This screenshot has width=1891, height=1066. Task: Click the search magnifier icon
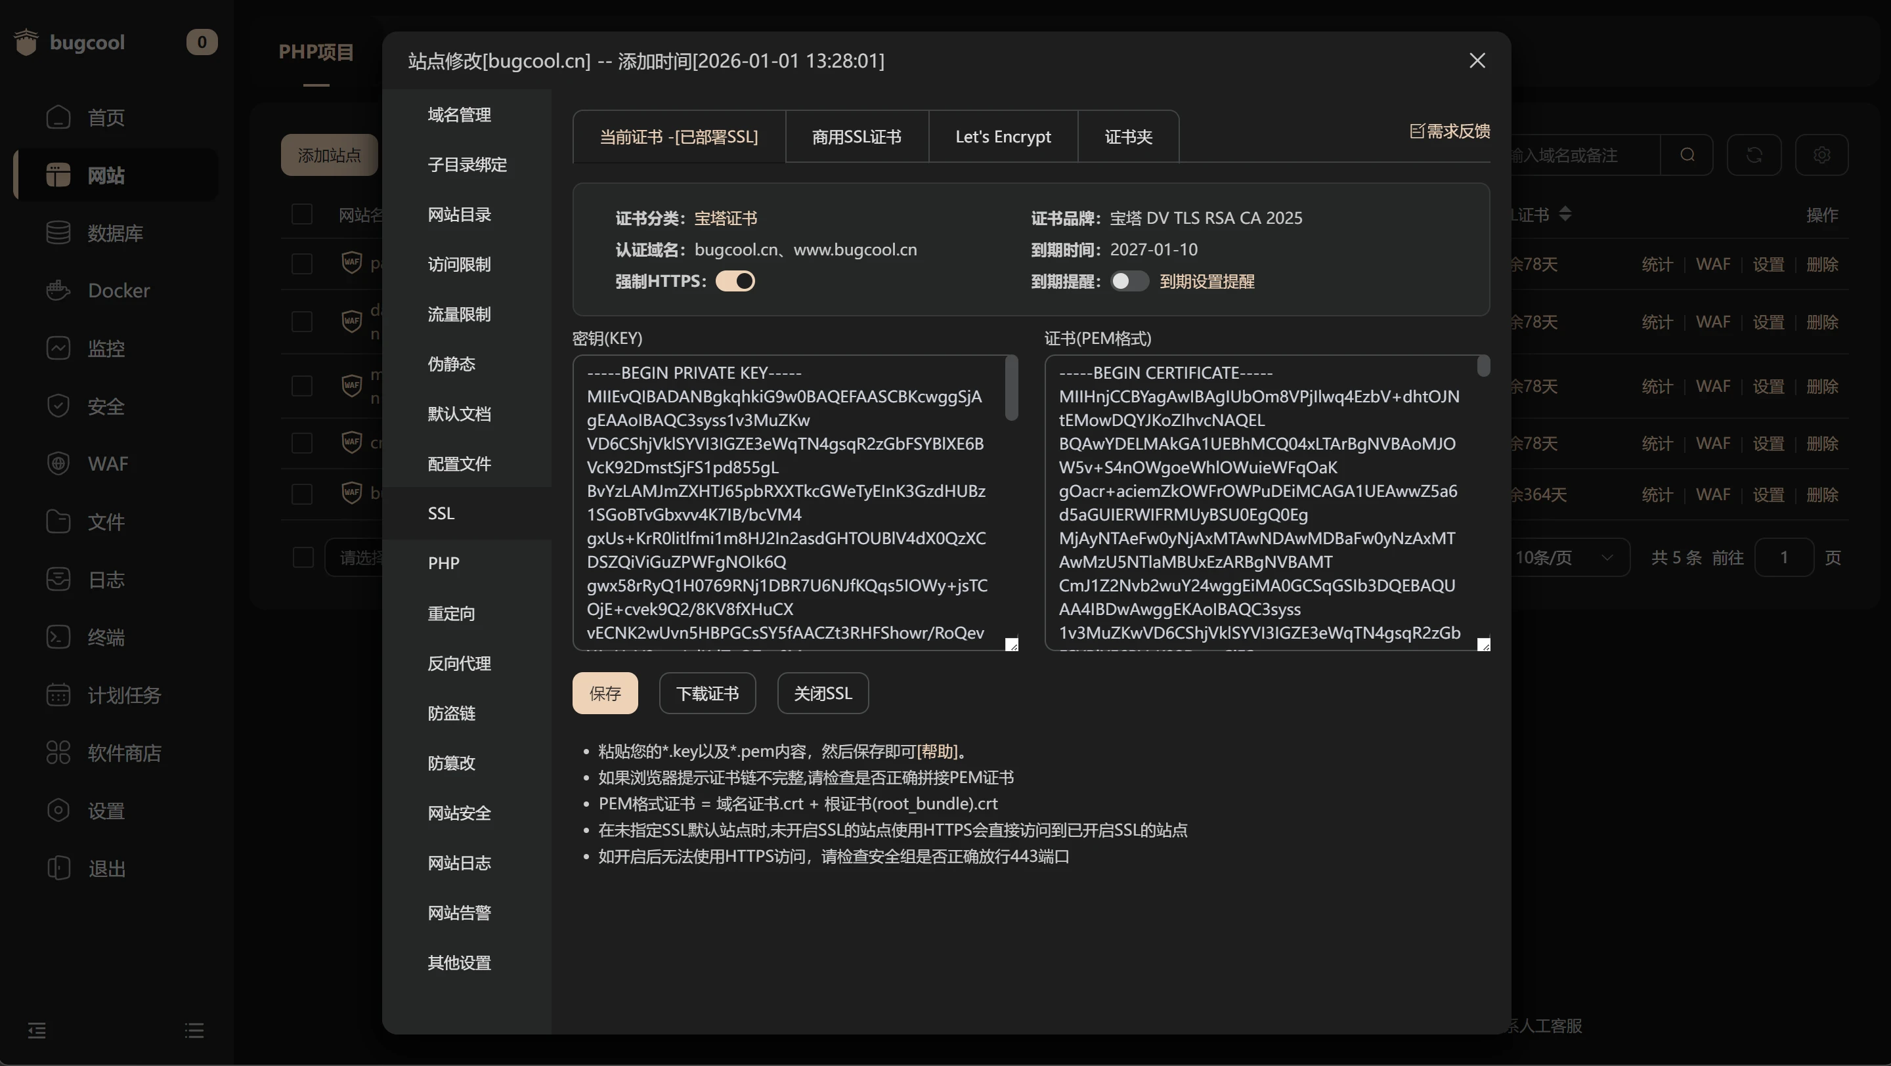[x=1687, y=155]
